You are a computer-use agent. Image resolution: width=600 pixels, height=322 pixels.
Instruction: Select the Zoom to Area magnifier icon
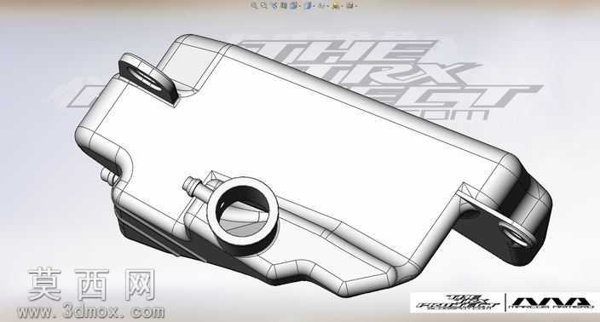(x=263, y=5)
